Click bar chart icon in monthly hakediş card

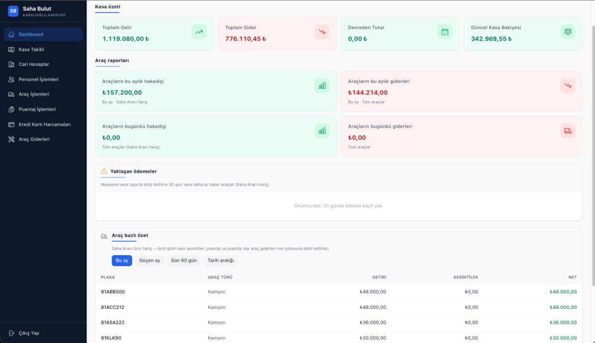coord(322,85)
